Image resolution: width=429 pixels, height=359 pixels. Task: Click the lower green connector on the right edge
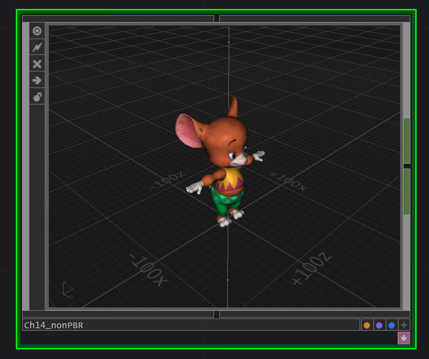407,192
